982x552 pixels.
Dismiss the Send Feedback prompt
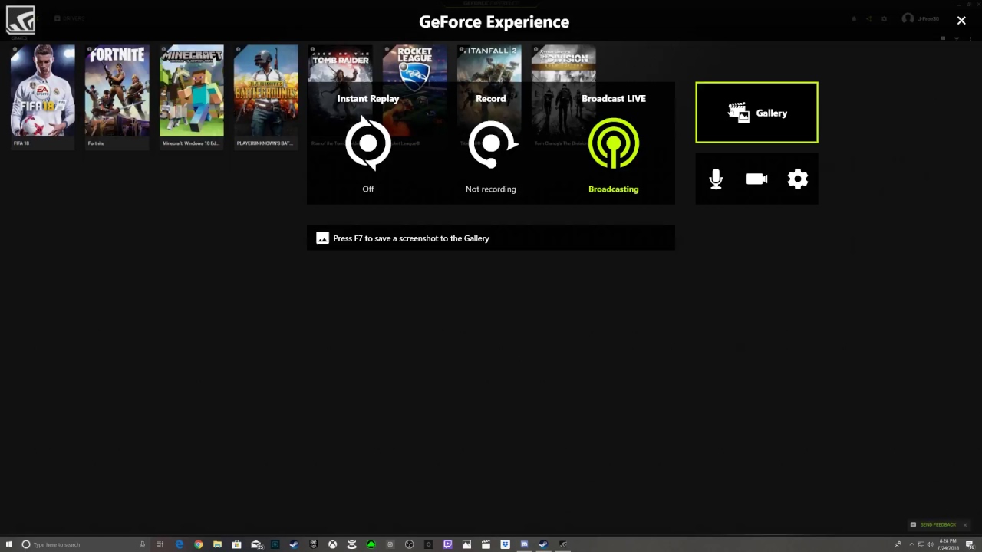[x=965, y=525]
